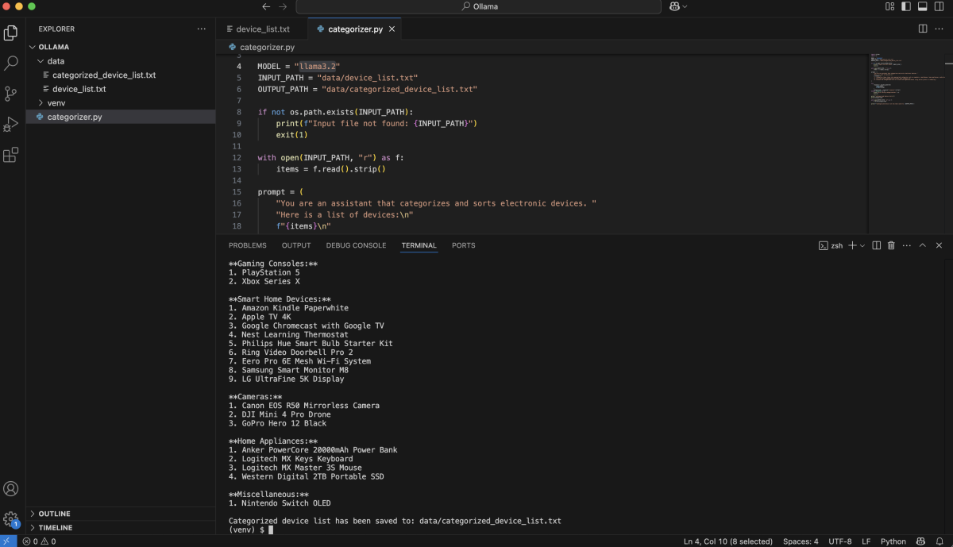Open the Manage gear icon
This screenshot has width=953, height=547.
coord(11,519)
